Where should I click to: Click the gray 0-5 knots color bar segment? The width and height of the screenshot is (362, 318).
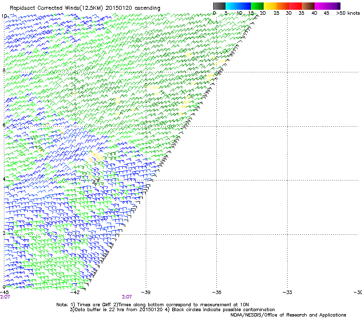point(219,6)
